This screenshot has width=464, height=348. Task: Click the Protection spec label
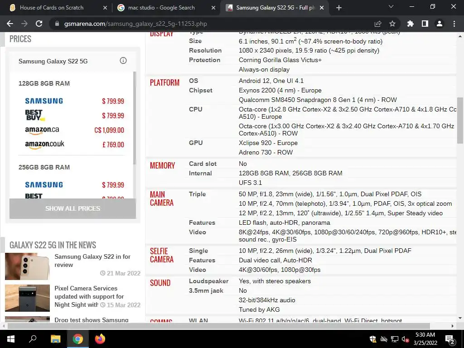(x=204, y=60)
